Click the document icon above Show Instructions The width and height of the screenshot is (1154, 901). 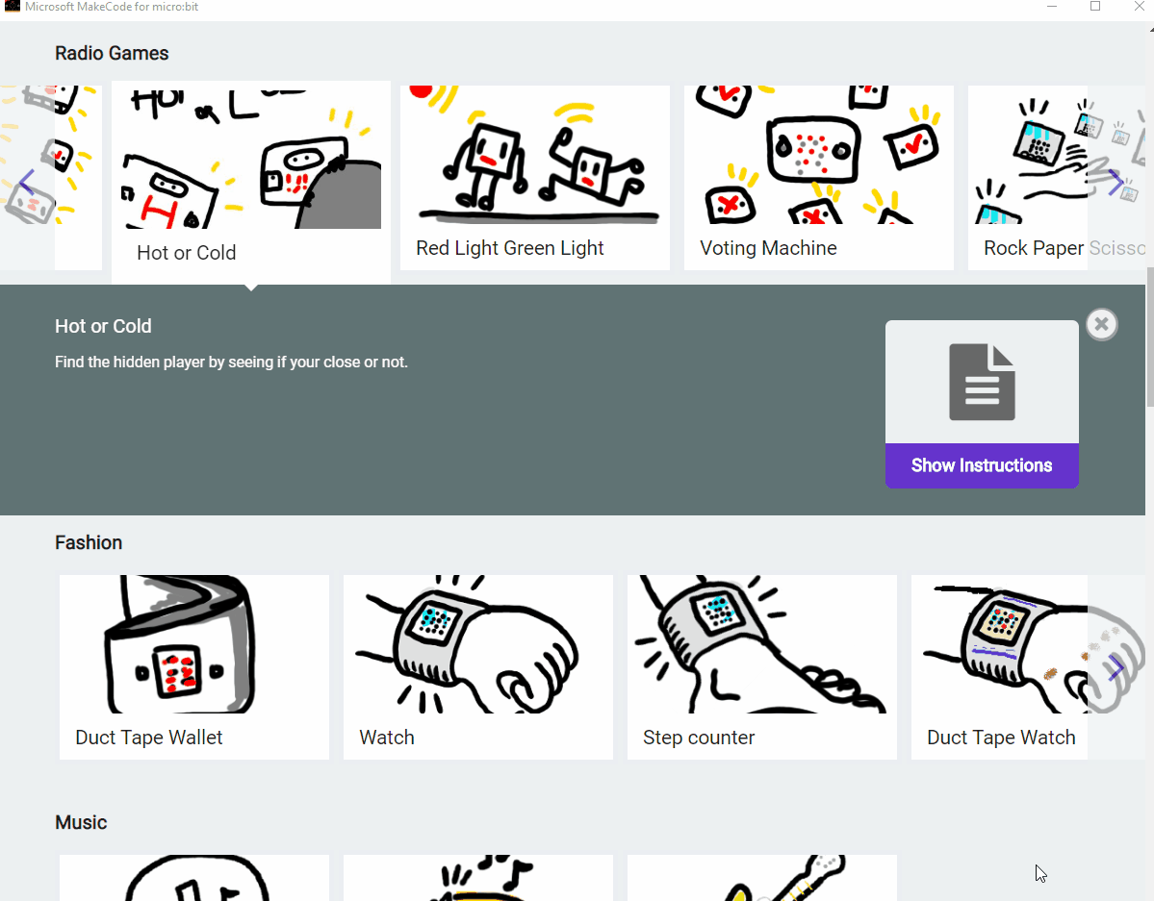coord(982,382)
